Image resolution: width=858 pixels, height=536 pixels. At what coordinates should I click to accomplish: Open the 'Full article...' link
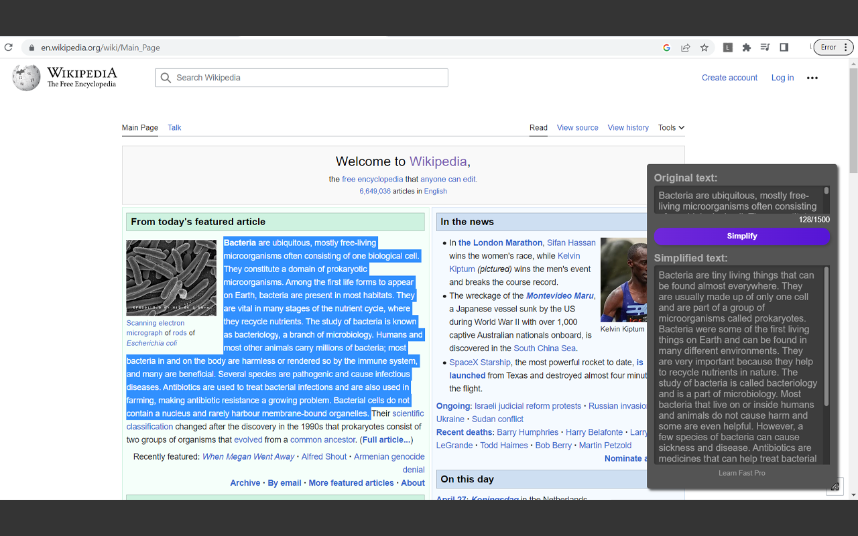pos(385,440)
